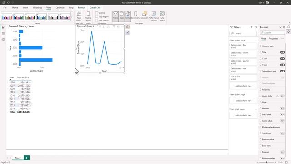Enable the Snap to grid checkbox
Viewport: 291px width, 164px height.
click(x=97, y=16)
